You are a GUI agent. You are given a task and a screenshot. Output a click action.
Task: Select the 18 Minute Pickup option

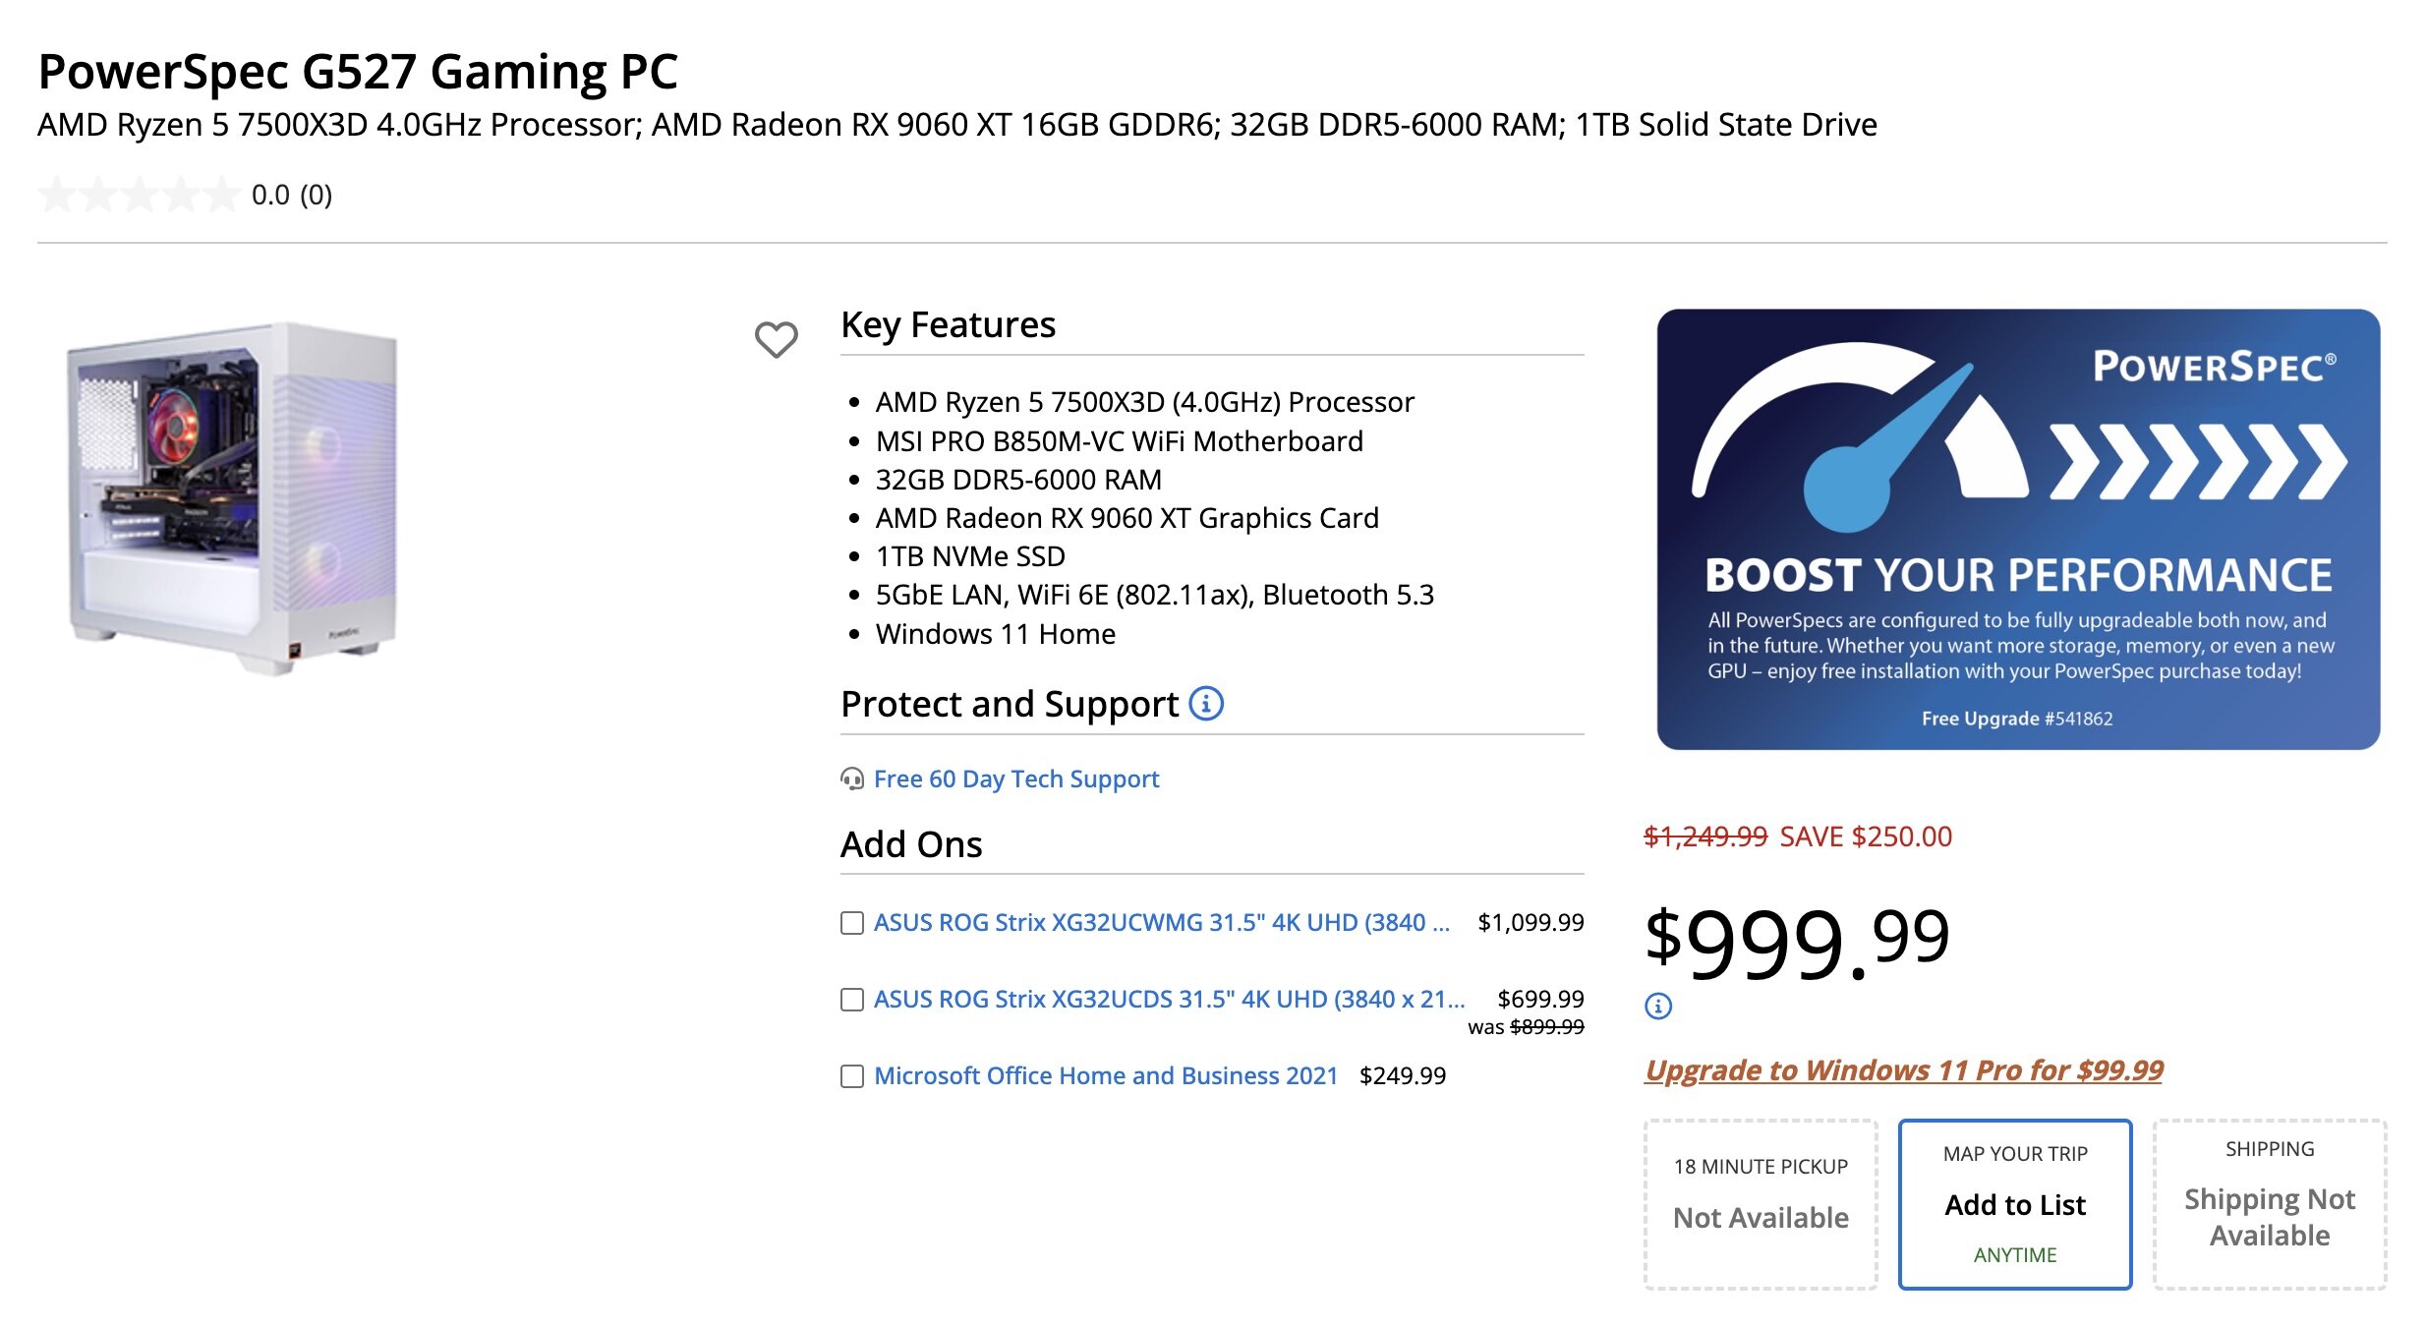(x=1761, y=1205)
